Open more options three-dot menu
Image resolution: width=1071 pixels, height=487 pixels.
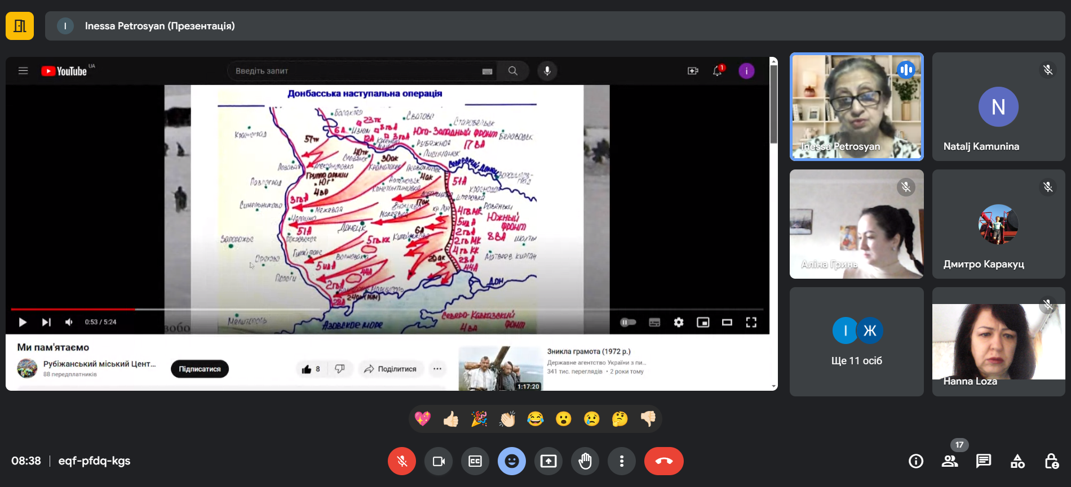pos(622,461)
